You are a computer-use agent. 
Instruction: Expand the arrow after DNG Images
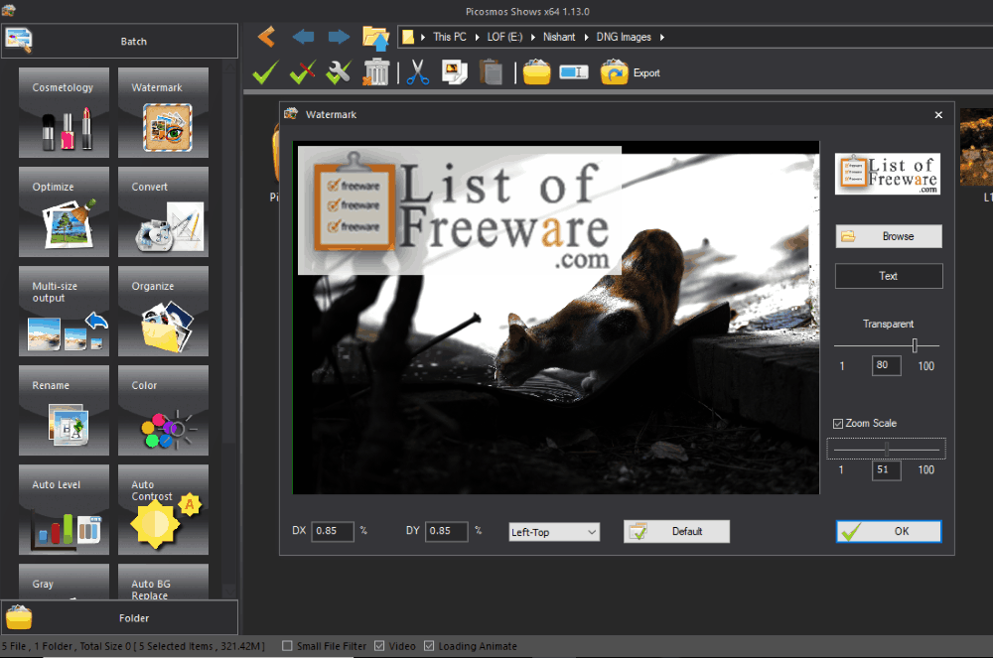[x=661, y=38]
